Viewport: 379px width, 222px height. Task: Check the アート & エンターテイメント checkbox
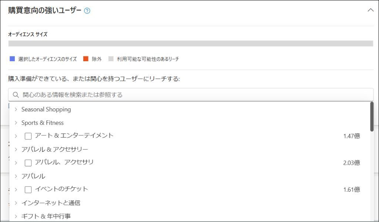pos(28,136)
